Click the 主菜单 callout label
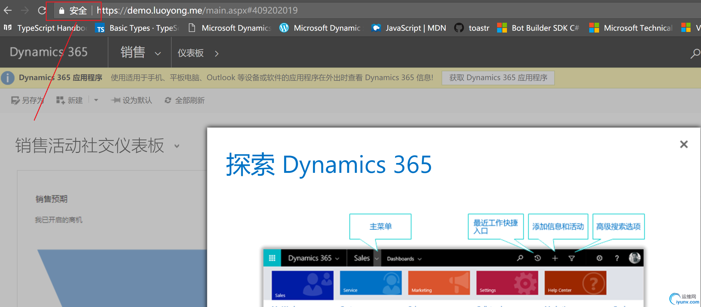Viewport: 701px width, 307px height. 380,227
